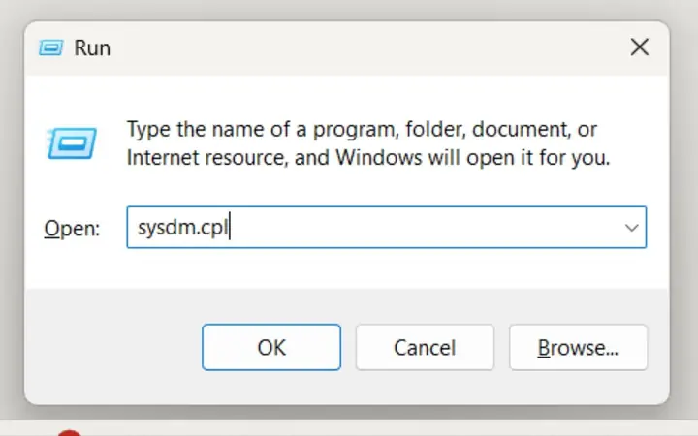Open file picker via Browse... button

tap(578, 347)
